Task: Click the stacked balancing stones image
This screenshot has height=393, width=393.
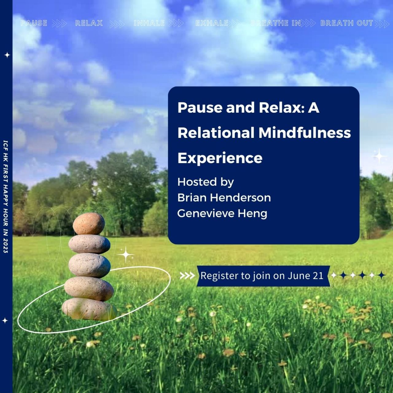Action: 89,266
